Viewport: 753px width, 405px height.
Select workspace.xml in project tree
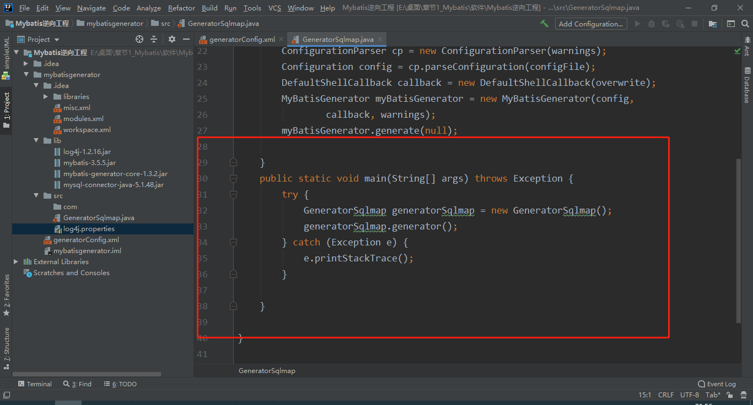[87, 130]
